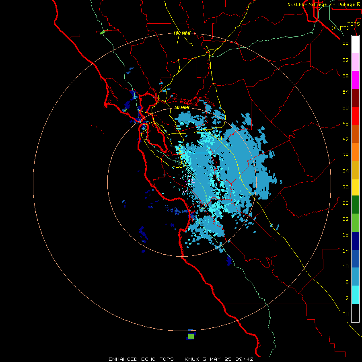Click the yellow legend swatch
The height and width of the screenshot is (362, 362).
(355, 187)
